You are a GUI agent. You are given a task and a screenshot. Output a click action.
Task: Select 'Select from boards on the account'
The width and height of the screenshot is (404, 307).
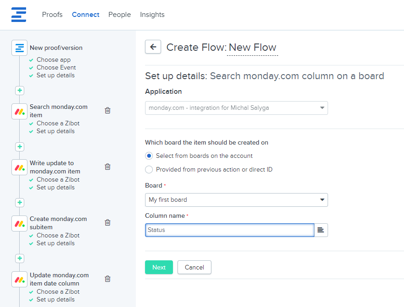coord(149,156)
